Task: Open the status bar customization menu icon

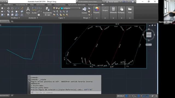Action: (156, 96)
